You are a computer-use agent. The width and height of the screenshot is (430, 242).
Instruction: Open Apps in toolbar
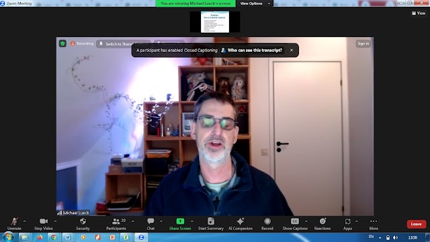click(x=347, y=224)
